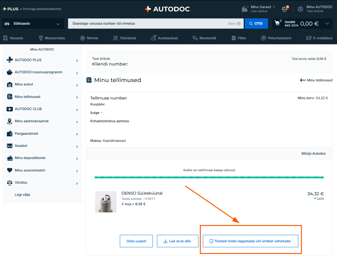This screenshot has height=256, width=337.
Task: Click Osta uuesti button
Action: point(136,241)
